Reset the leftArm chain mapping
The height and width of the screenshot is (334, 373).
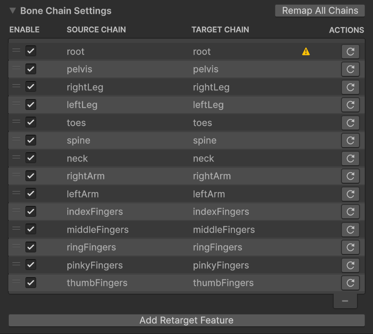[x=350, y=194]
